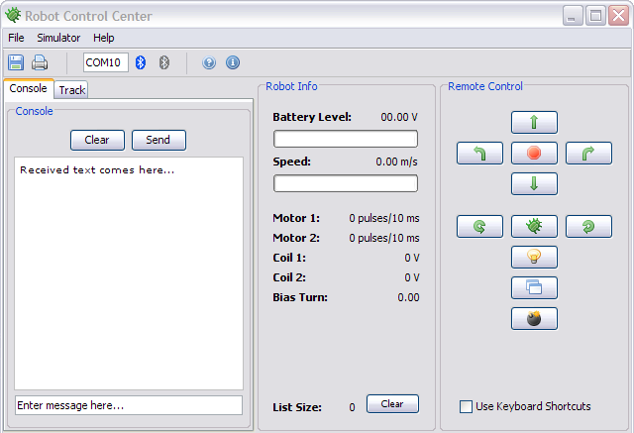
Task: Rotate robot counterclockwise
Action: point(479,226)
